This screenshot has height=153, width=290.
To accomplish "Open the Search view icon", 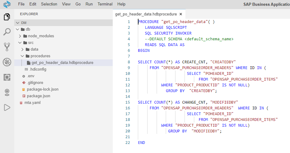I will (7, 32).
